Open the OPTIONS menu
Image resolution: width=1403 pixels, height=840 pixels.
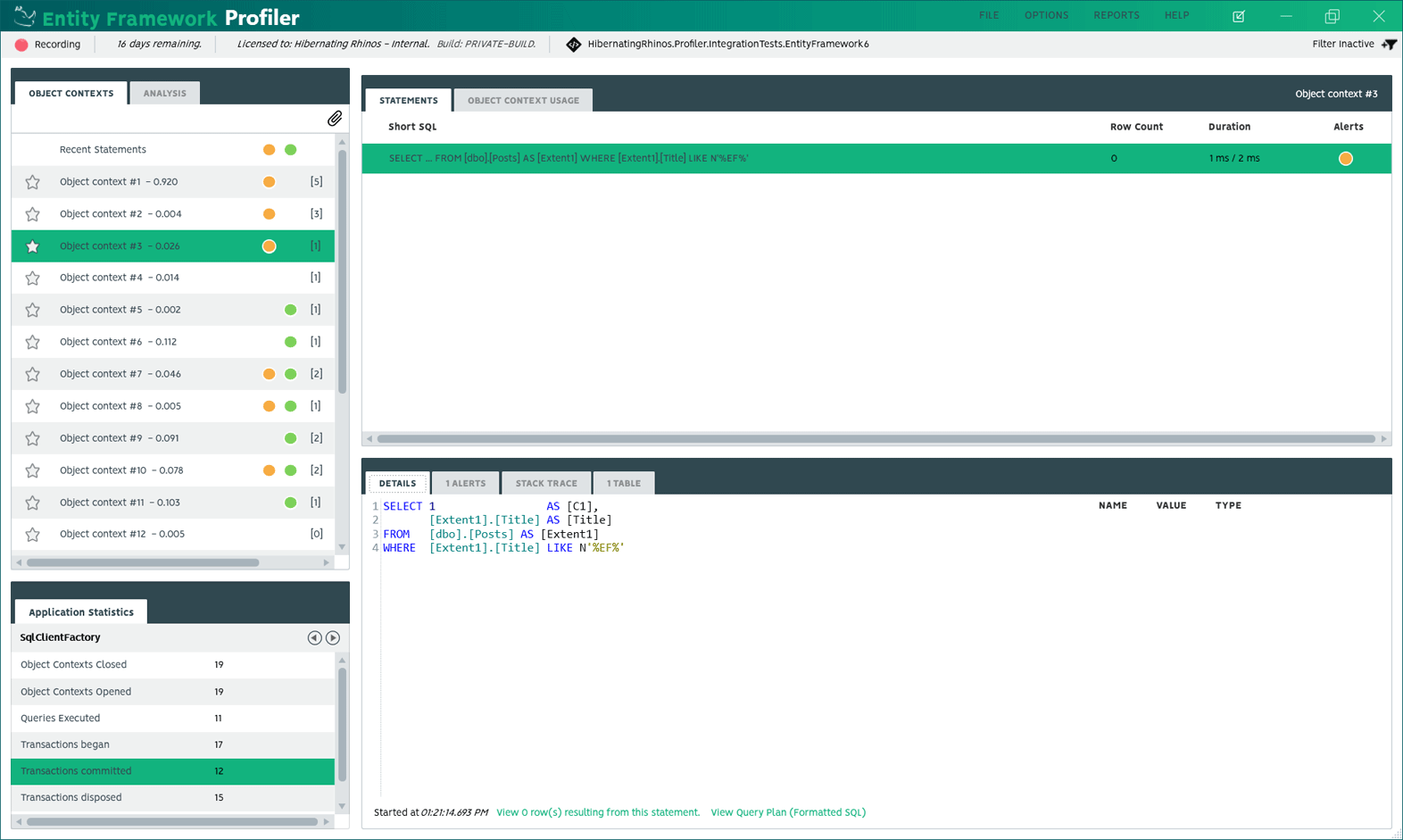(x=1046, y=15)
